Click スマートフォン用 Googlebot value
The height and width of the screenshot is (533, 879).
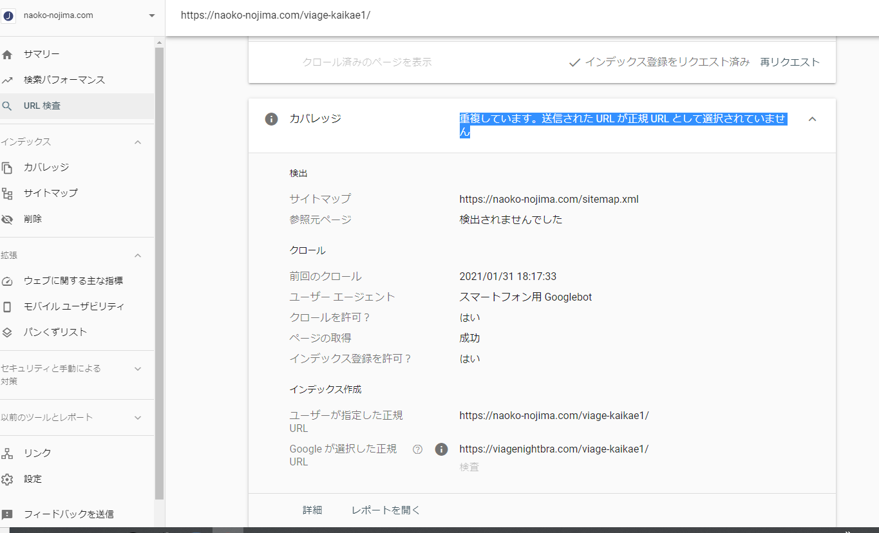point(525,297)
